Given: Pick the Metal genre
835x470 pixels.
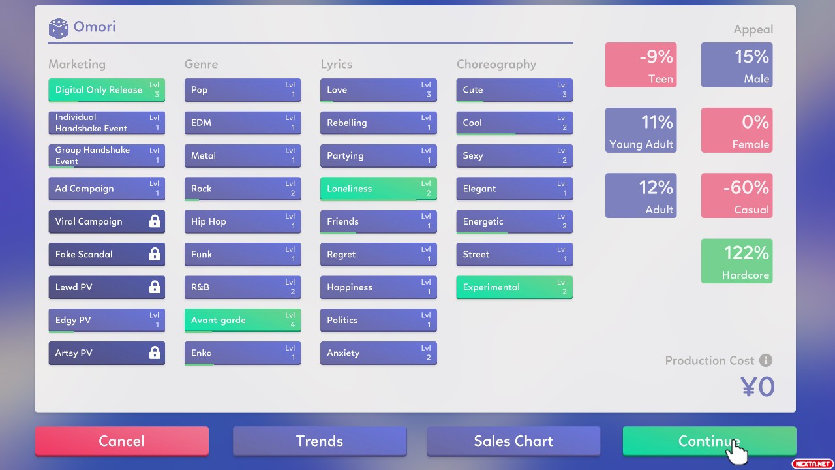Looking at the screenshot, I should click(x=243, y=155).
